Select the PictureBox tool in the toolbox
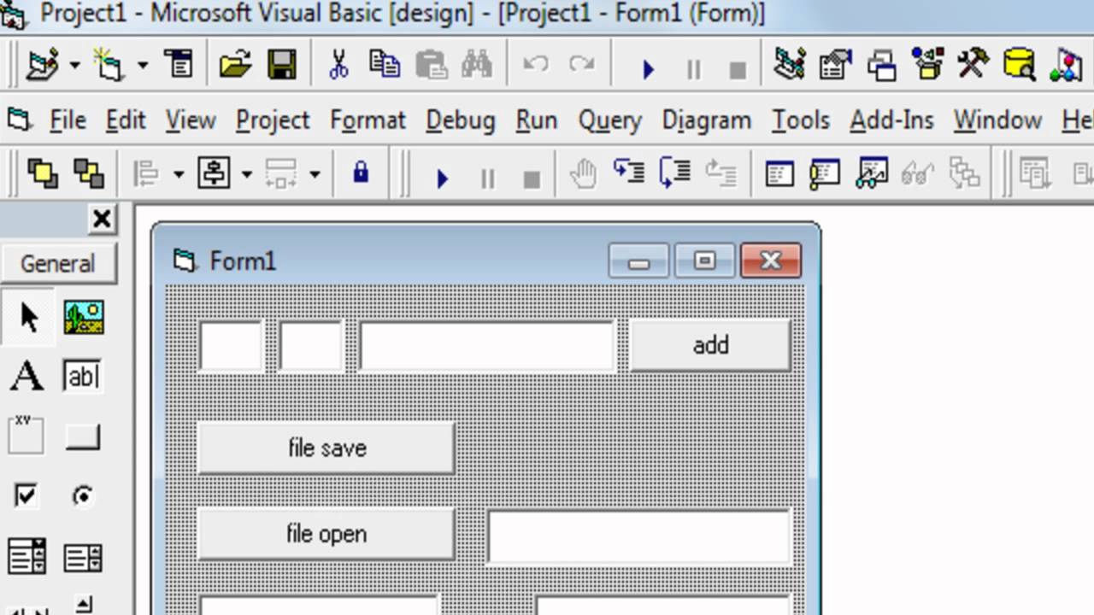Image resolution: width=1094 pixels, height=615 pixels. pos(83,318)
